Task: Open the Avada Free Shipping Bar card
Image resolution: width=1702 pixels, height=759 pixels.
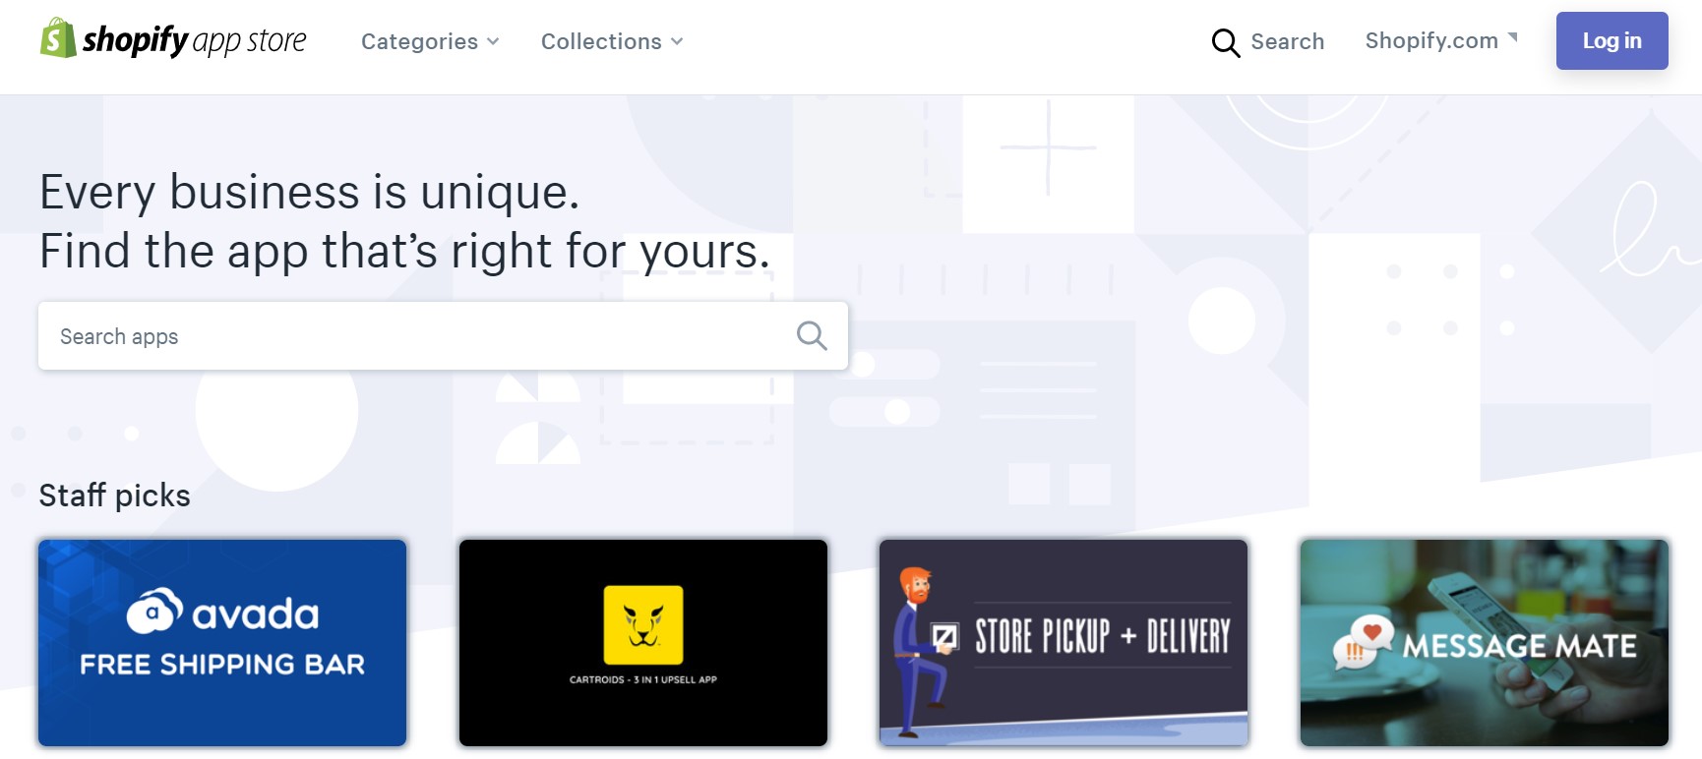Action: [222, 642]
